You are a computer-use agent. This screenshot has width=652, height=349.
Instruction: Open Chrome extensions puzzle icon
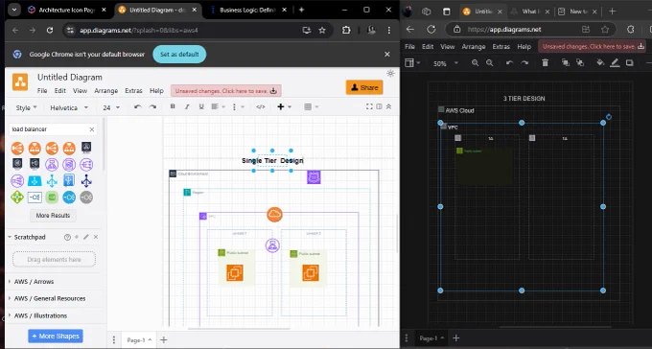point(346,30)
